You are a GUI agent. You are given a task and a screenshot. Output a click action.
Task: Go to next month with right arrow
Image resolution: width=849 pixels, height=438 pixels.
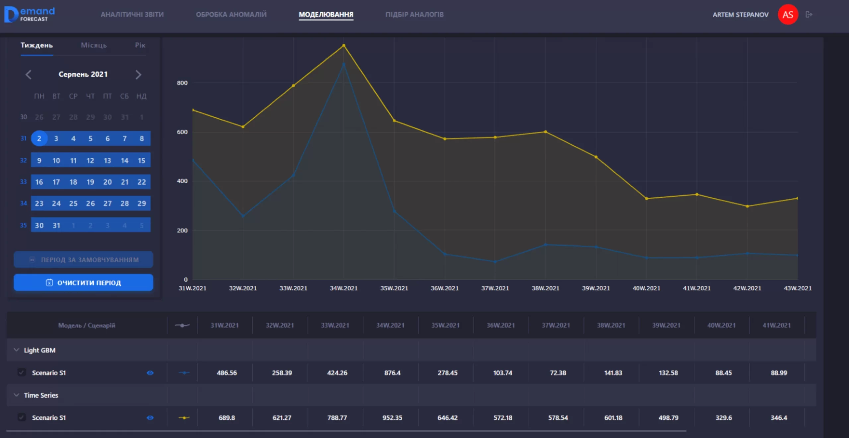click(138, 75)
